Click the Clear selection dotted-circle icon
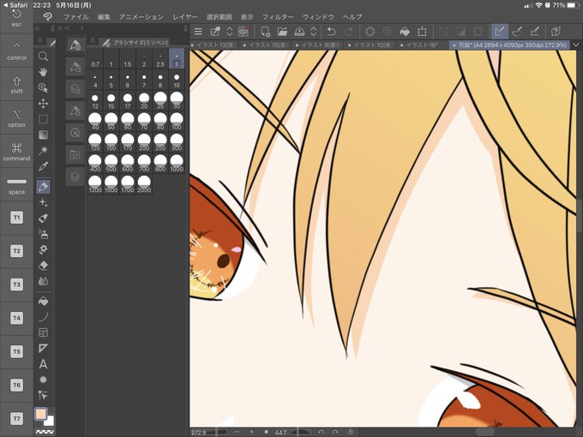Screen dimensions: 583x437 point(370,32)
